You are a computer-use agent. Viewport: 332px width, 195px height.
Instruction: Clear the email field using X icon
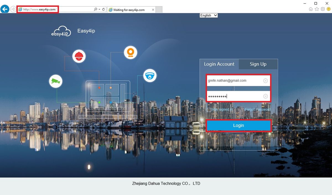point(265,81)
